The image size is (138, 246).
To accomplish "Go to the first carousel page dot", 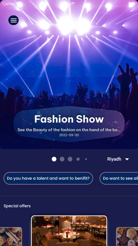I will pyautogui.click(x=54, y=159).
